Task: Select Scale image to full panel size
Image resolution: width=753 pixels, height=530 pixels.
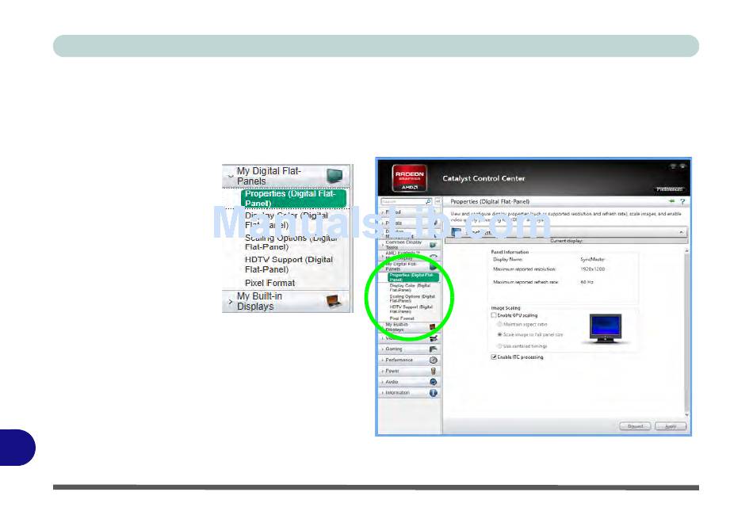Action: tap(499, 335)
